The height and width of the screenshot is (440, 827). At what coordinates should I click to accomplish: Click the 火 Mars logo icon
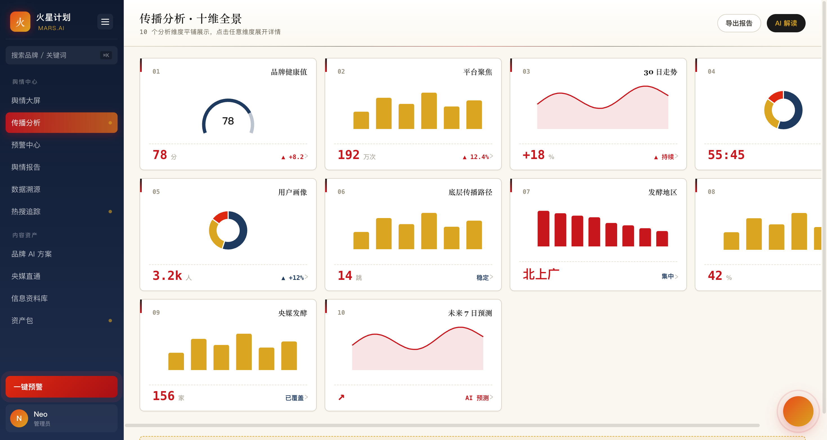tap(20, 22)
